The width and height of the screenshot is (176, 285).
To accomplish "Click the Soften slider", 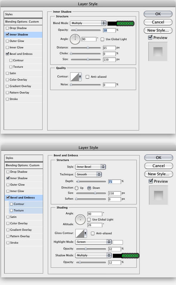I will click(x=91, y=199).
